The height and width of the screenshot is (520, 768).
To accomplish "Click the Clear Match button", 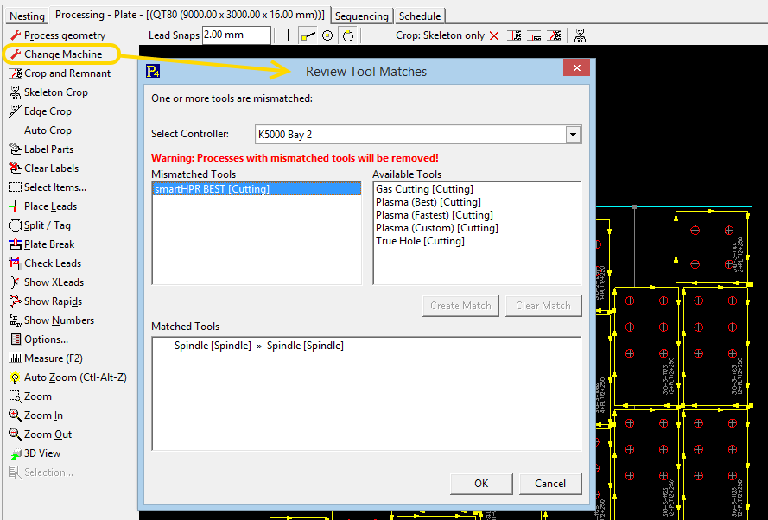I will 543,306.
